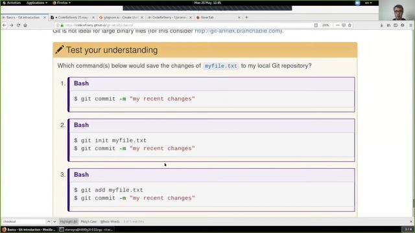Click the browser forward arrow
415x233 pixels.
pyautogui.click(x=12, y=25)
